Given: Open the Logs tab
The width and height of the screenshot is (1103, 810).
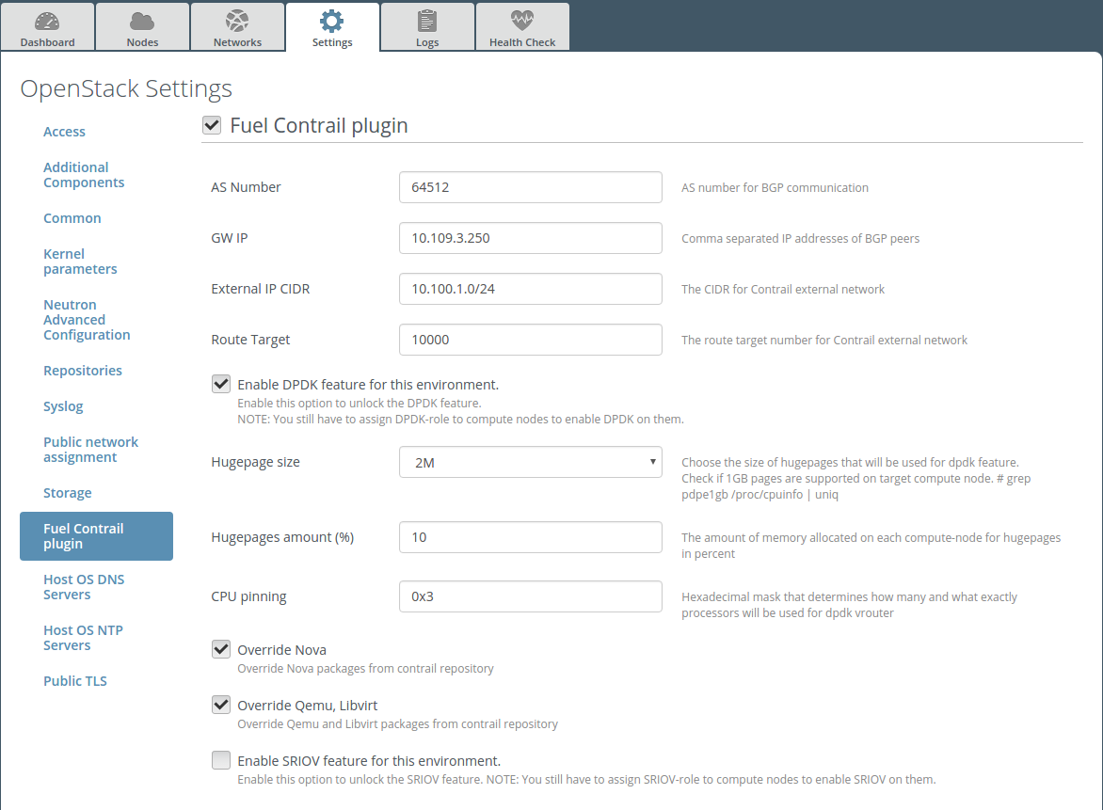Looking at the screenshot, I should pos(427,26).
